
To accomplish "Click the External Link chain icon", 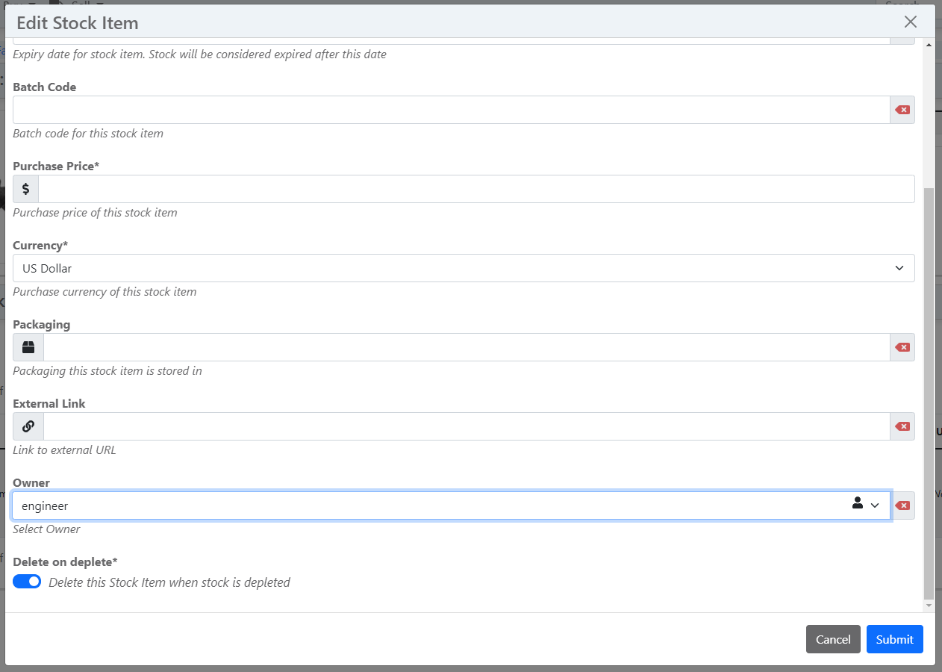I will coord(28,426).
